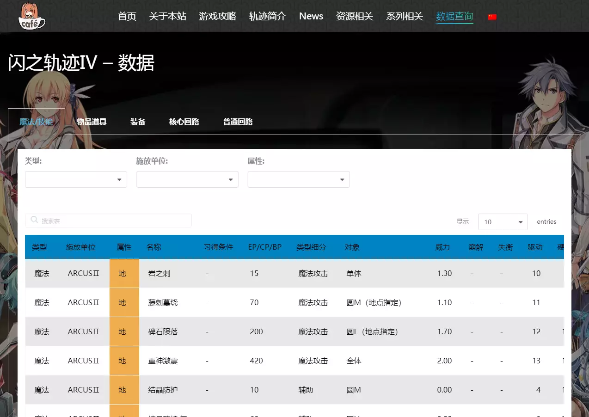The width and height of the screenshot is (589, 417).
Task: Expand the 施放单位 filter dropdown
Action: click(x=187, y=179)
